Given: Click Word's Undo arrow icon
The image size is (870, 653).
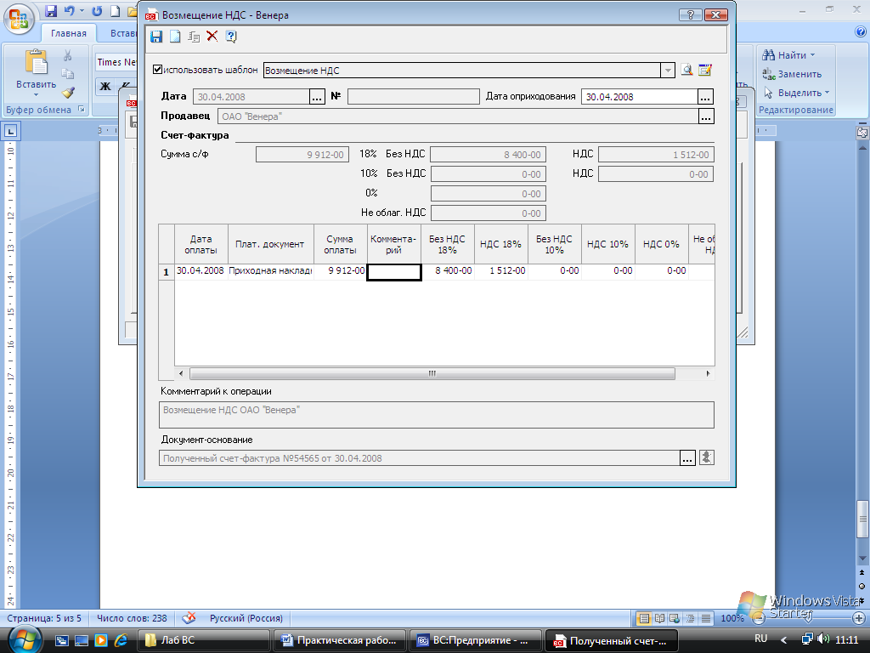Looking at the screenshot, I should point(69,11).
